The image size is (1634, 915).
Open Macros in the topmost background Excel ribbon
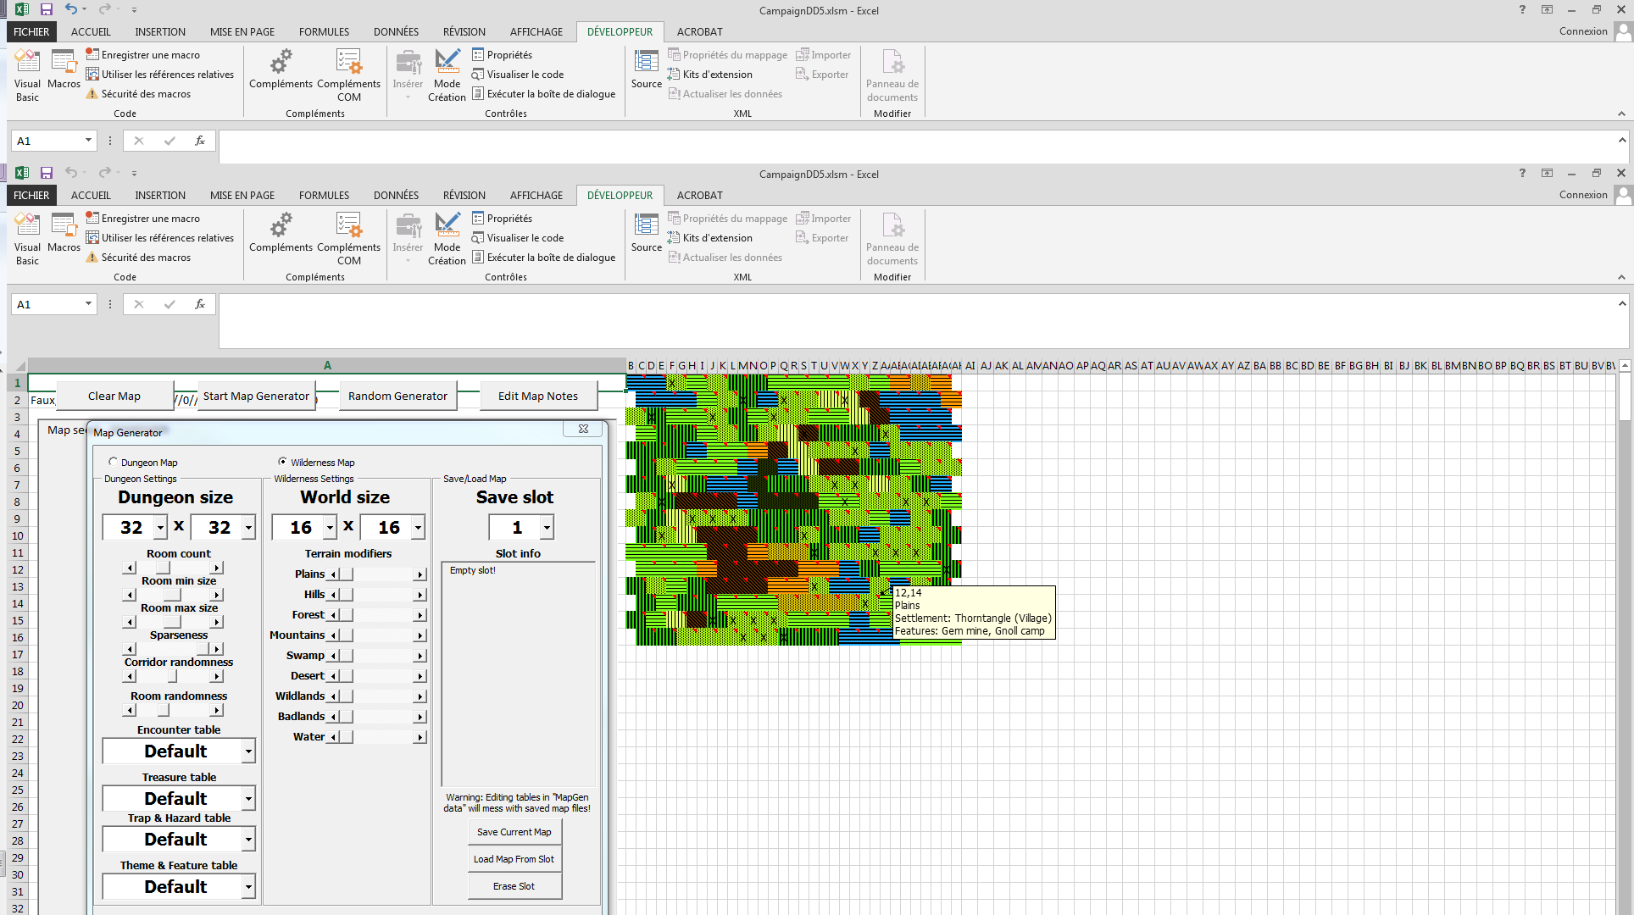64,70
